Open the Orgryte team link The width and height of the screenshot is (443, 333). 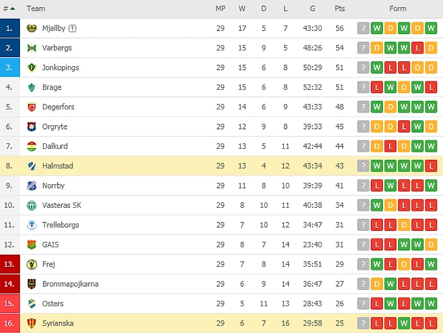pyautogui.click(x=55, y=126)
